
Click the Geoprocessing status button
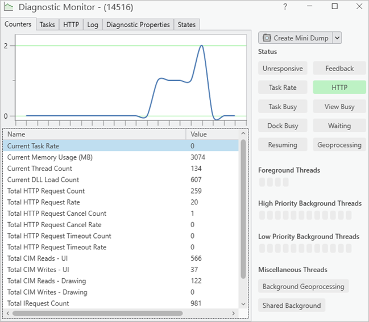coord(339,145)
